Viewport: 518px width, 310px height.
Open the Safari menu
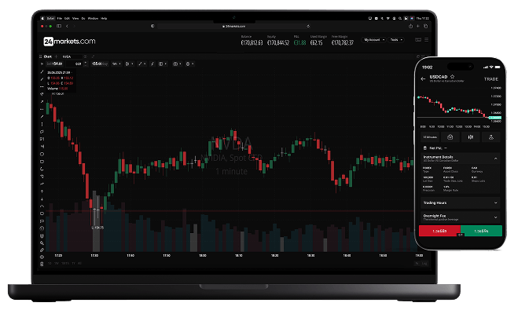coord(50,19)
